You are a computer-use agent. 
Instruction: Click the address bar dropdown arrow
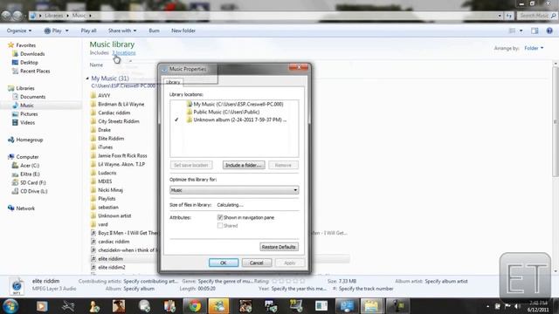point(500,16)
